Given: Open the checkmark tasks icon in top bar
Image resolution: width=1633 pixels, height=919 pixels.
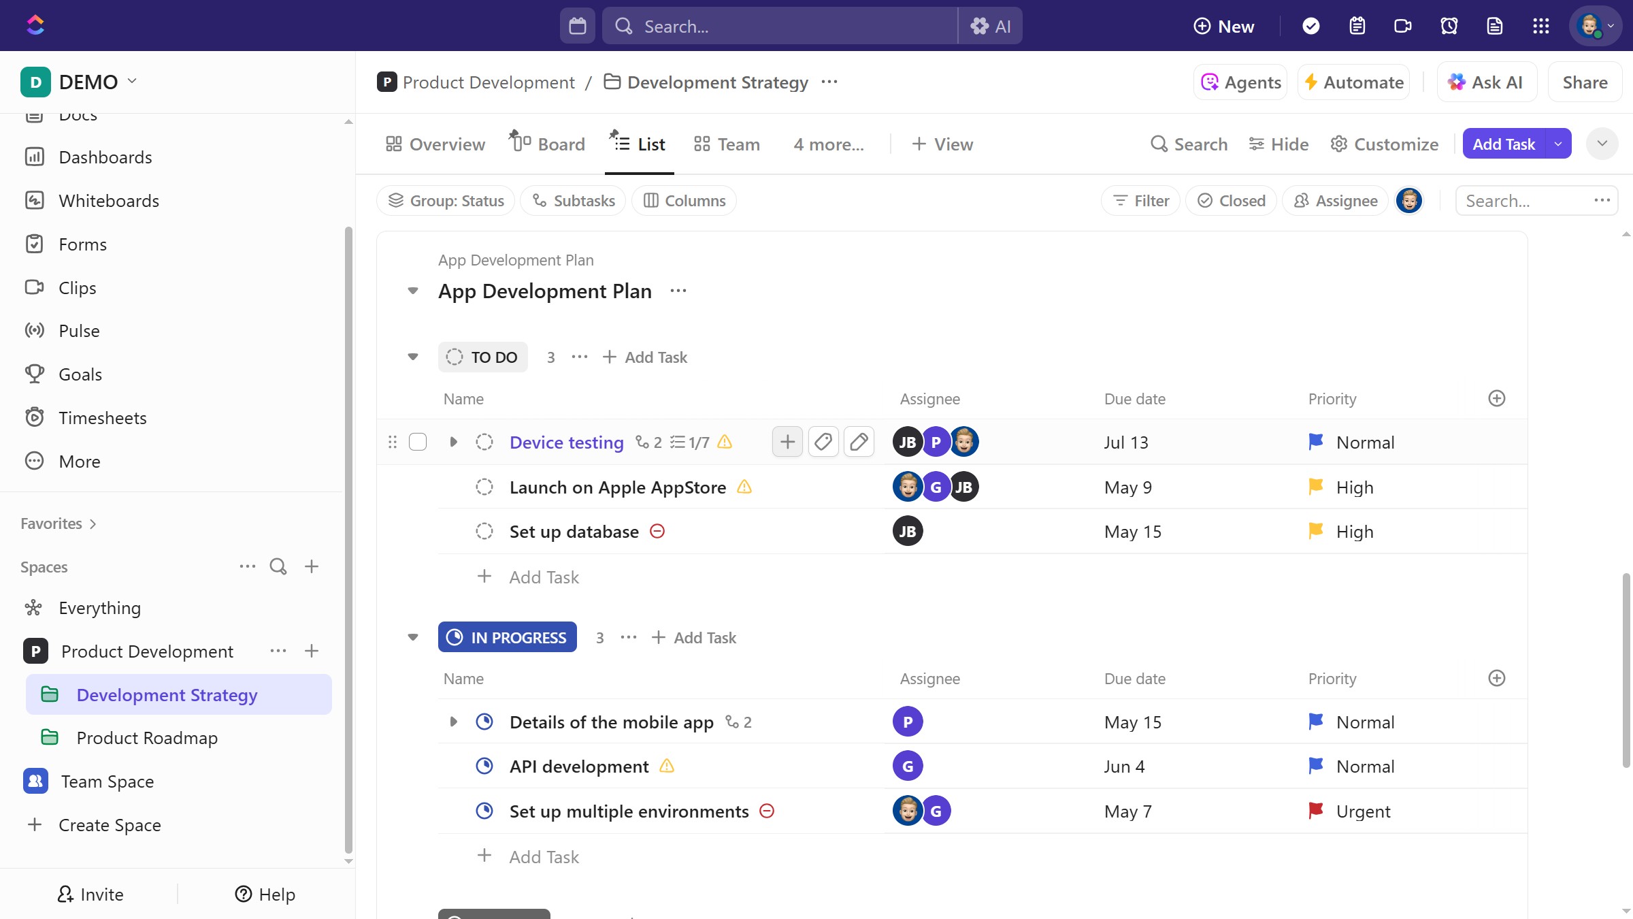Looking at the screenshot, I should (x=1311, y=26).
